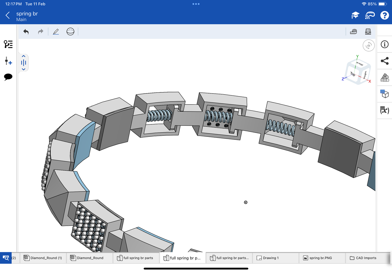Toggle the feature list panel

pos(8,44)
